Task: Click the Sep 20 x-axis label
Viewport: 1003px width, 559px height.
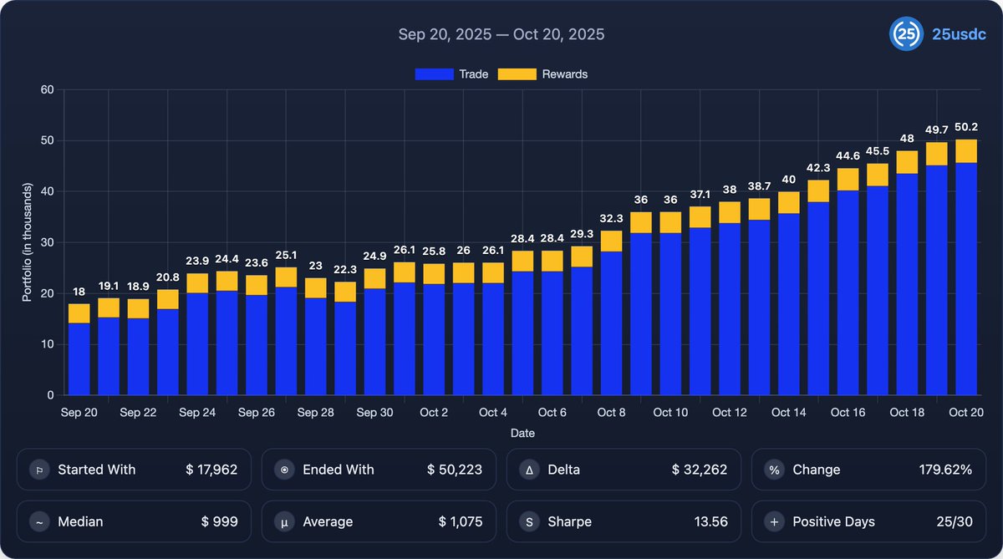Action: [x=79, y=413]
